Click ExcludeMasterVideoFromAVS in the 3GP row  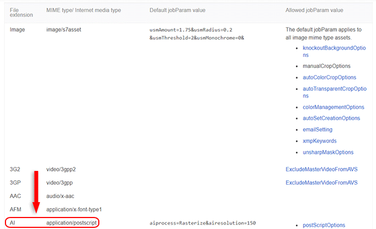pyautogui.click(x=322, y=182)
